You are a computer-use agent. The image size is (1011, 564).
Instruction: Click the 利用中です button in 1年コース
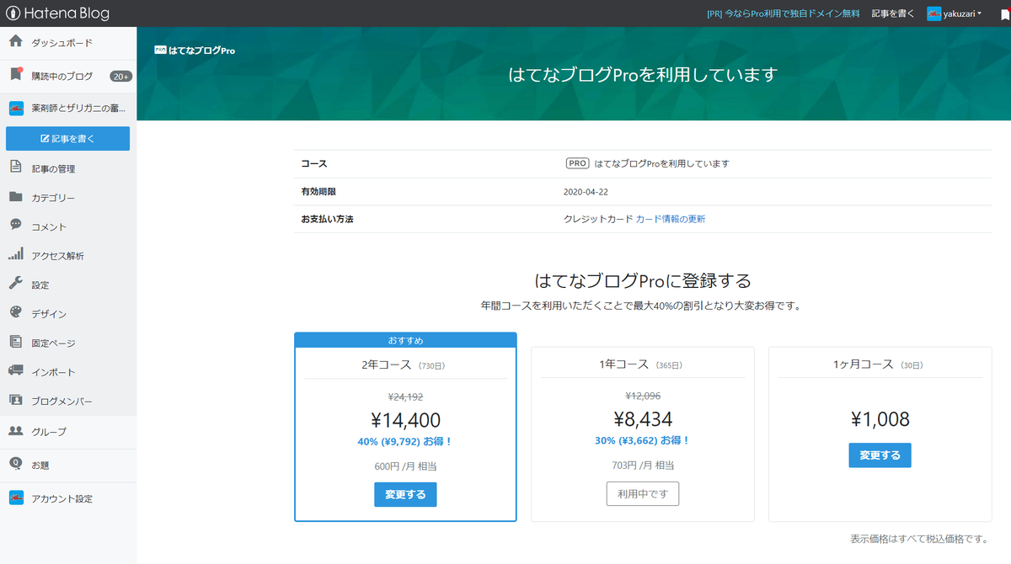[x=643, y=494]
